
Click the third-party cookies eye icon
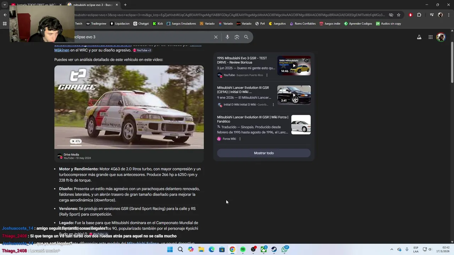(x=391, y=15)
